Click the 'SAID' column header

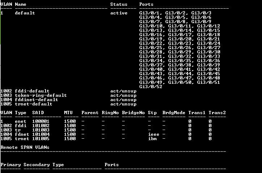[x=38, y=113]
